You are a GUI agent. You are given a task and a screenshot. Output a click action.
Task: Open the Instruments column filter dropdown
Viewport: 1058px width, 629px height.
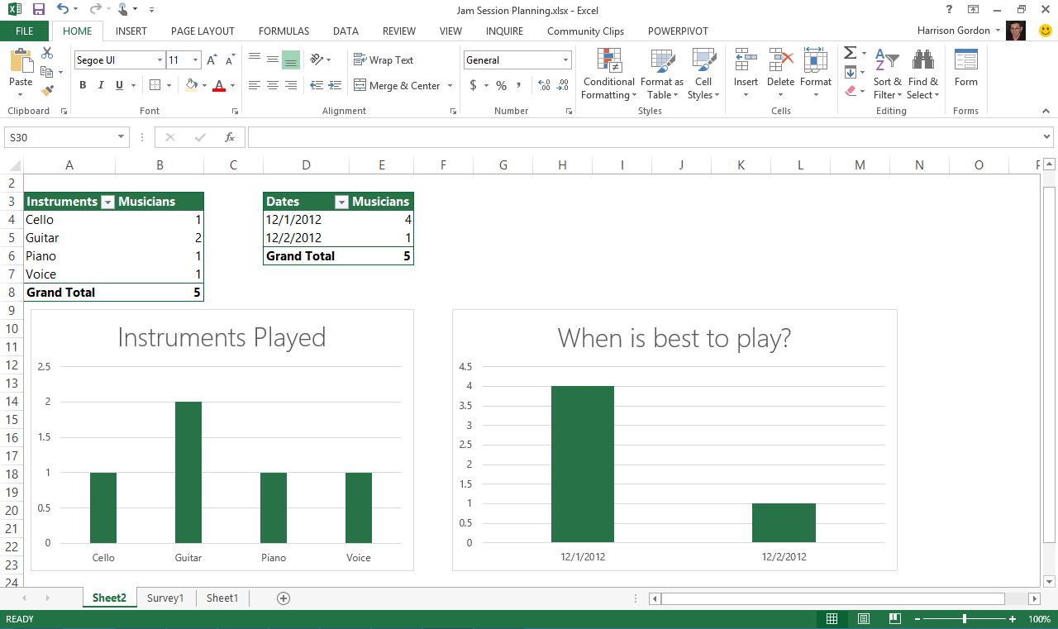[107, 201]
